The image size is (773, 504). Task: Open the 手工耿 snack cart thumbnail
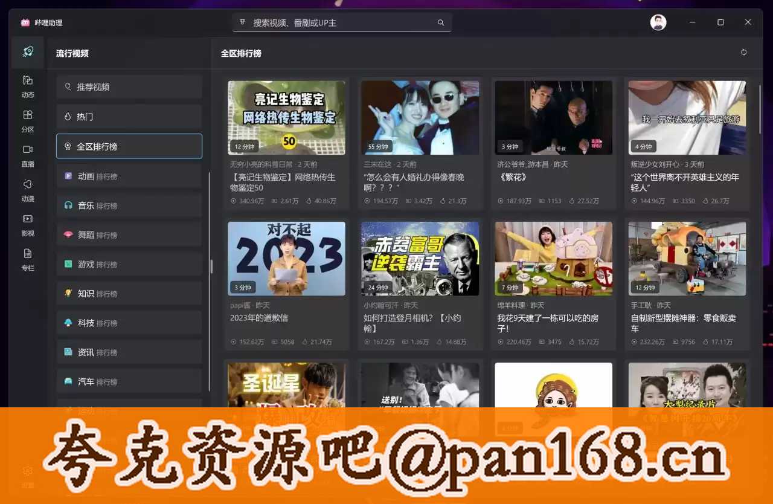coord(687,259)
